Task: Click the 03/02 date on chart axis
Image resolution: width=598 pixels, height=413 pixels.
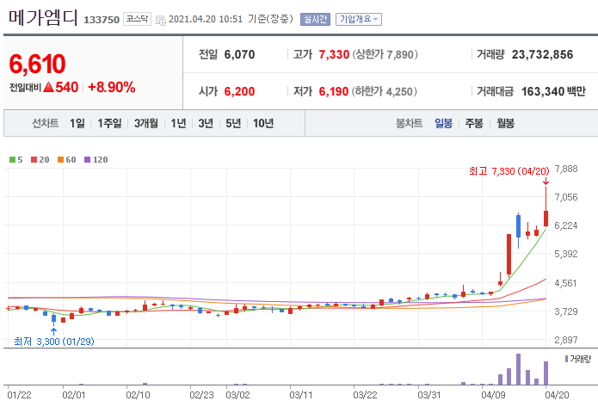Action: [237, 395]
